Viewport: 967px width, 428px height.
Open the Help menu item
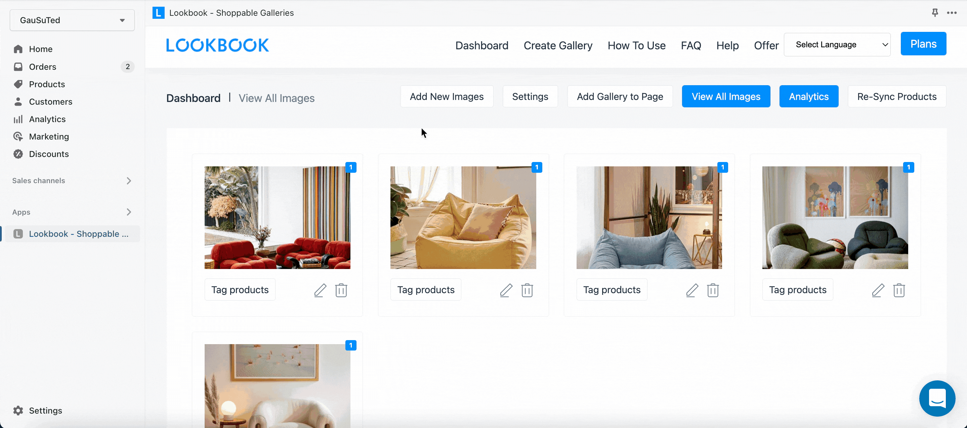click(727, 45)
